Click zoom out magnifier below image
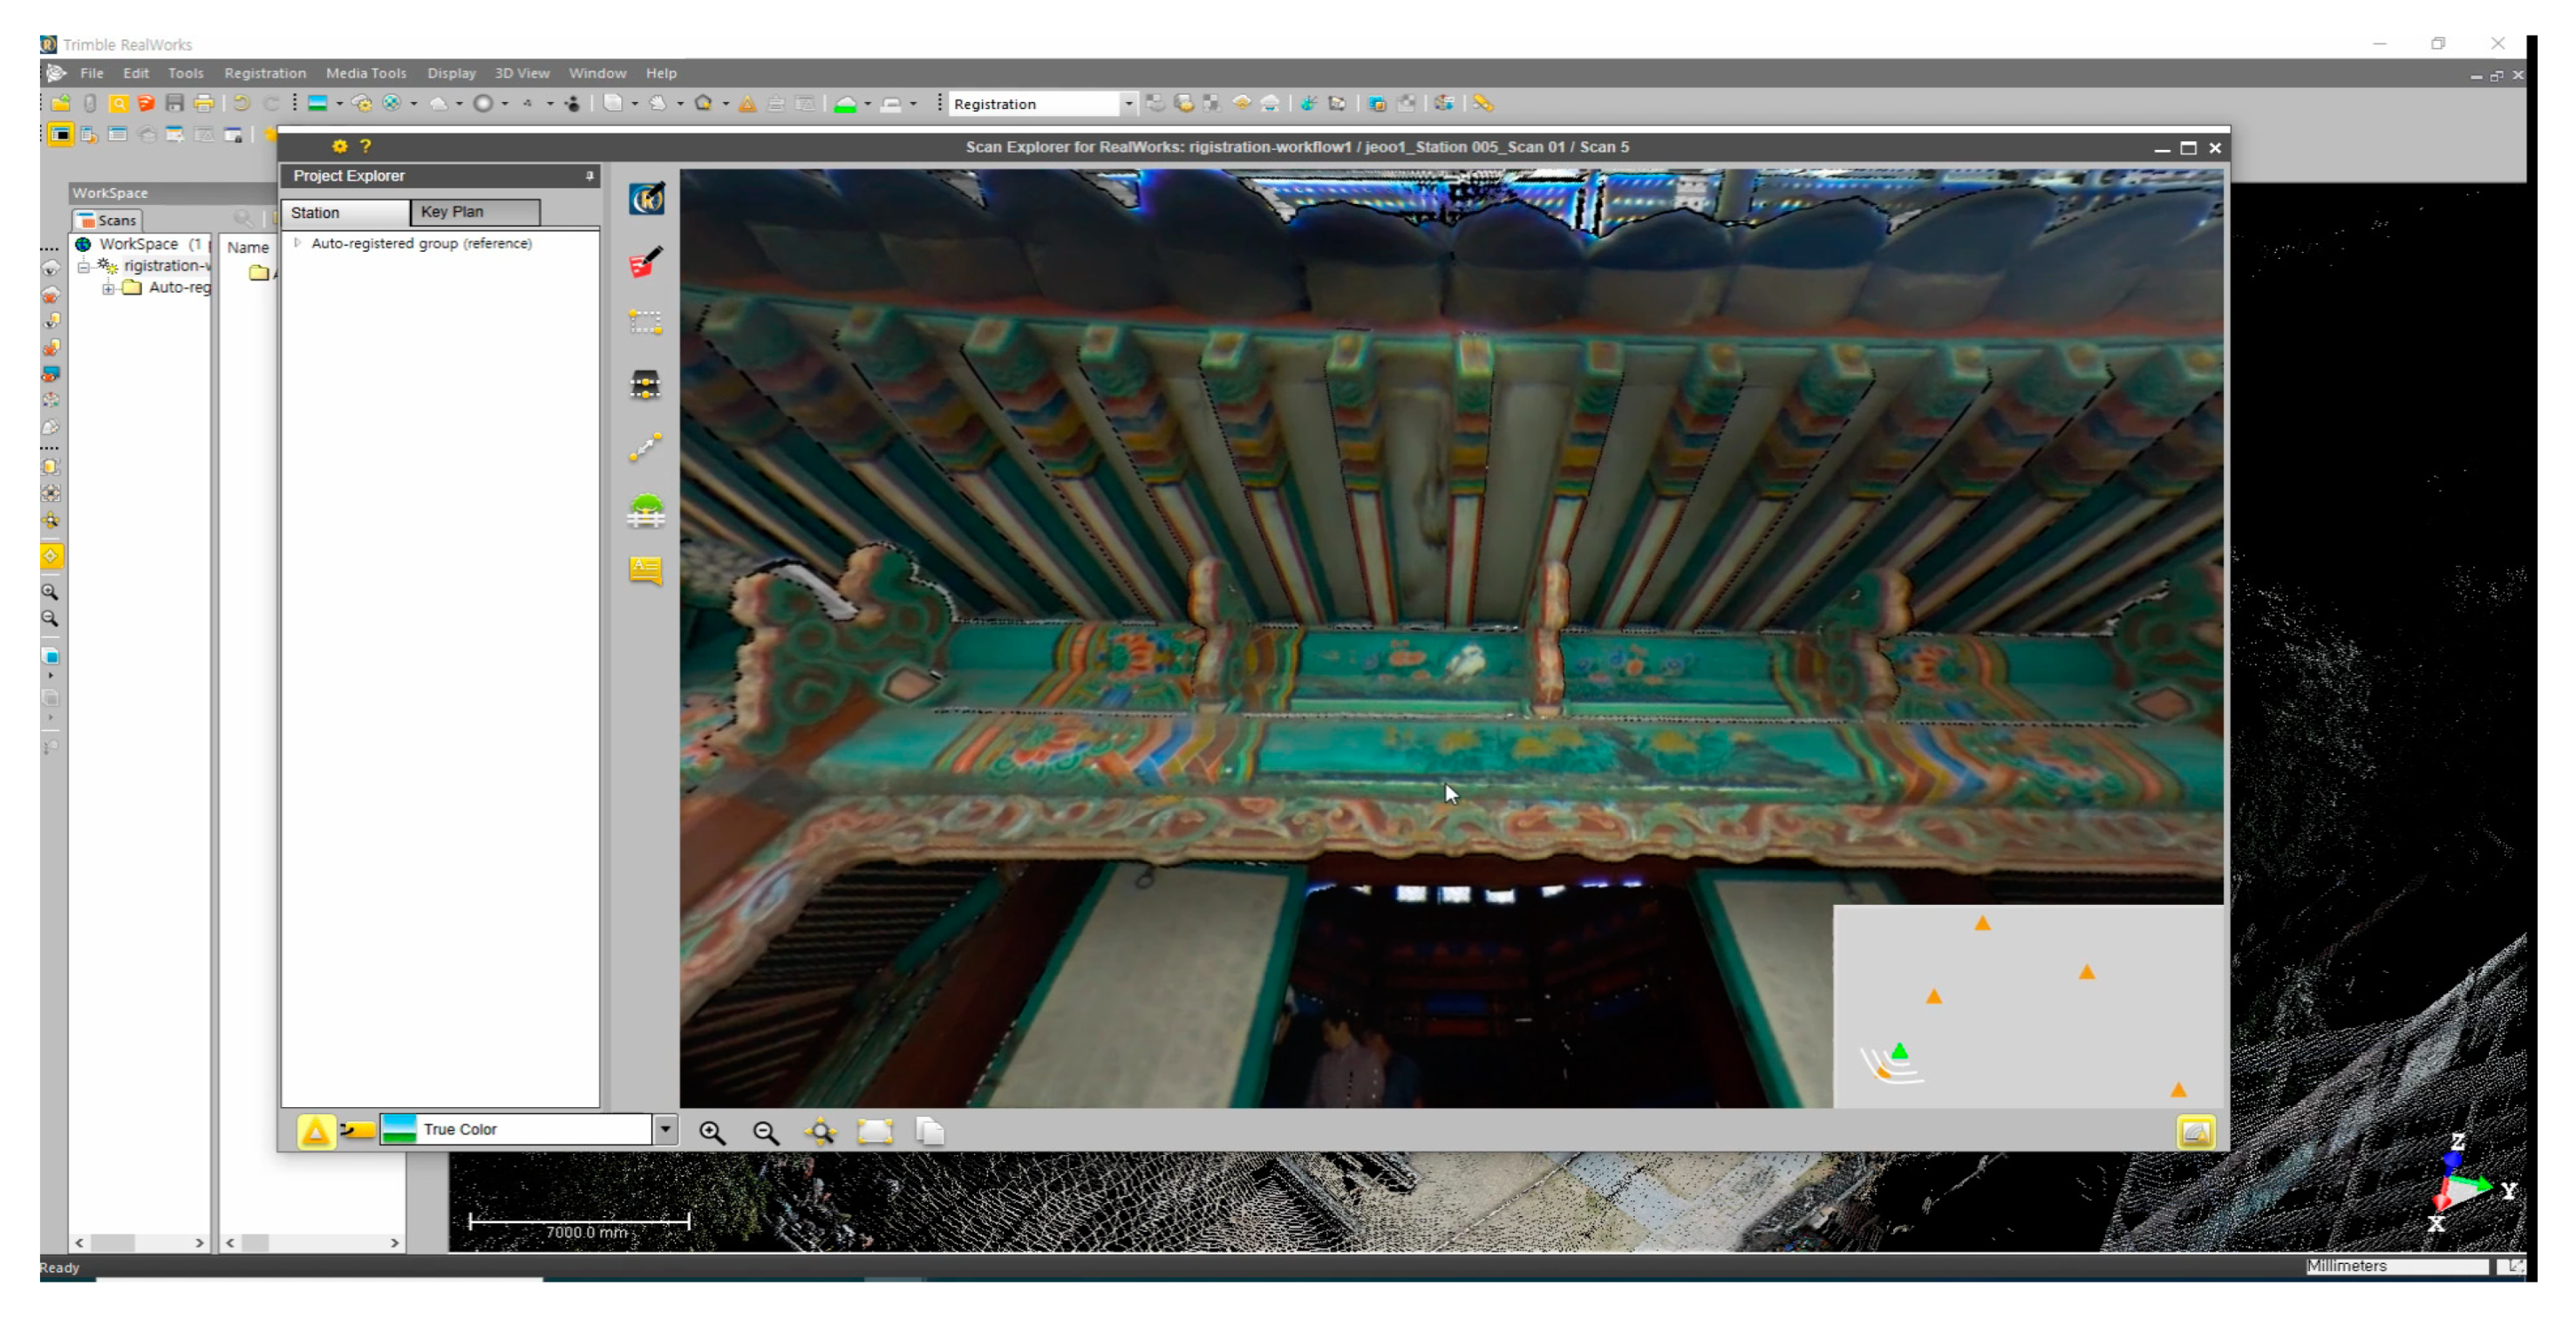Image resolution: width=2576 pixels, height=1319 pixels. tap(766, 1131)
